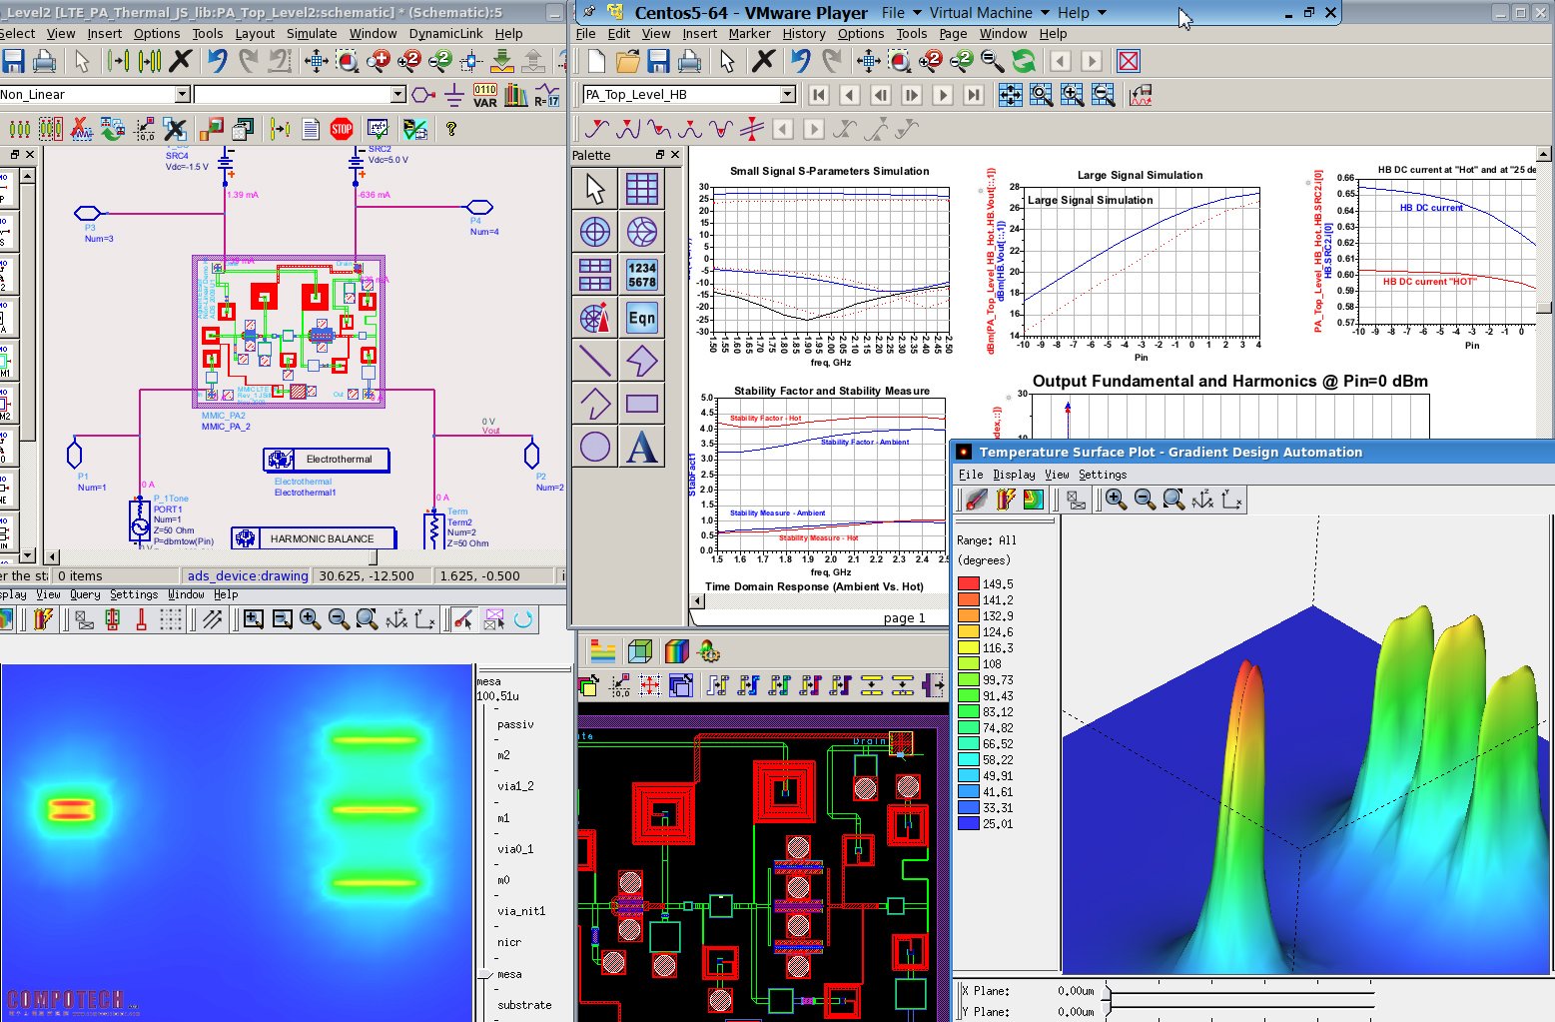This screenshot has width=1555, height=1022.
Task: Add text with the A palette tool
Action: (641, 447)
